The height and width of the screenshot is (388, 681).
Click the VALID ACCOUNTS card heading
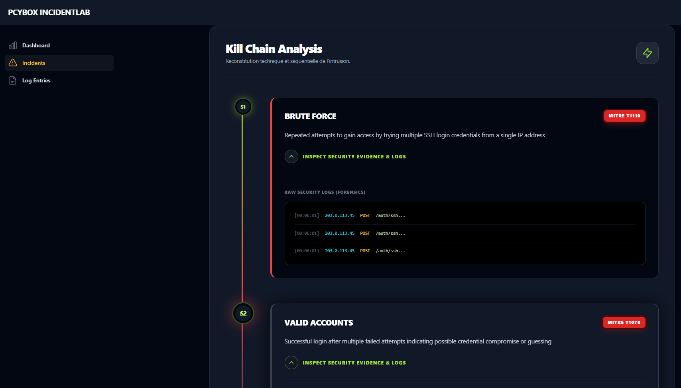pyautogui.click(x=319, y=323)
